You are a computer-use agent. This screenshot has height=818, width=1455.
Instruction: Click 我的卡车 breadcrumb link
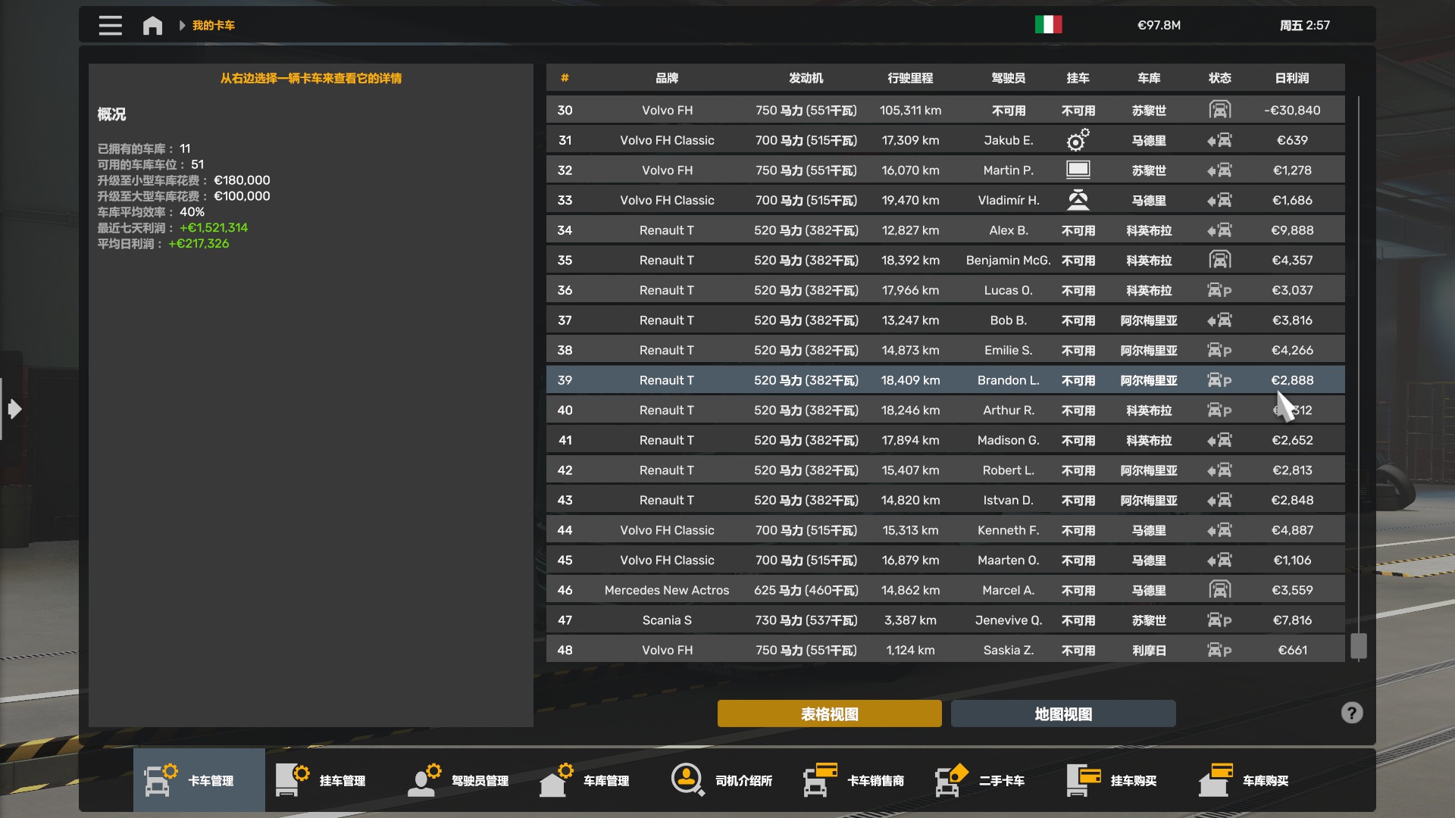(214, 26)
